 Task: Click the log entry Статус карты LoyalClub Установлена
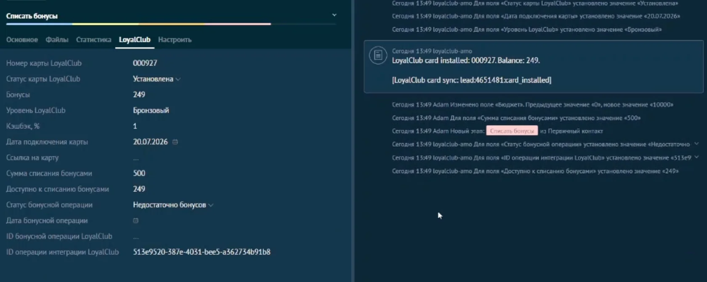coord(535,3)
